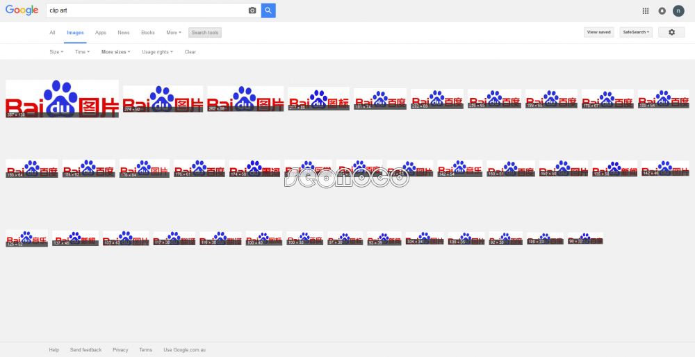Open the account avatar labeled n
This screenshot has height=357, width=695.
point(678,11)
